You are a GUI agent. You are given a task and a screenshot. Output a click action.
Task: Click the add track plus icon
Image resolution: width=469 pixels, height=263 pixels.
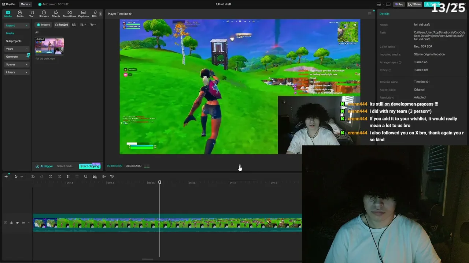pyautogui.click(x=6, y=176)
